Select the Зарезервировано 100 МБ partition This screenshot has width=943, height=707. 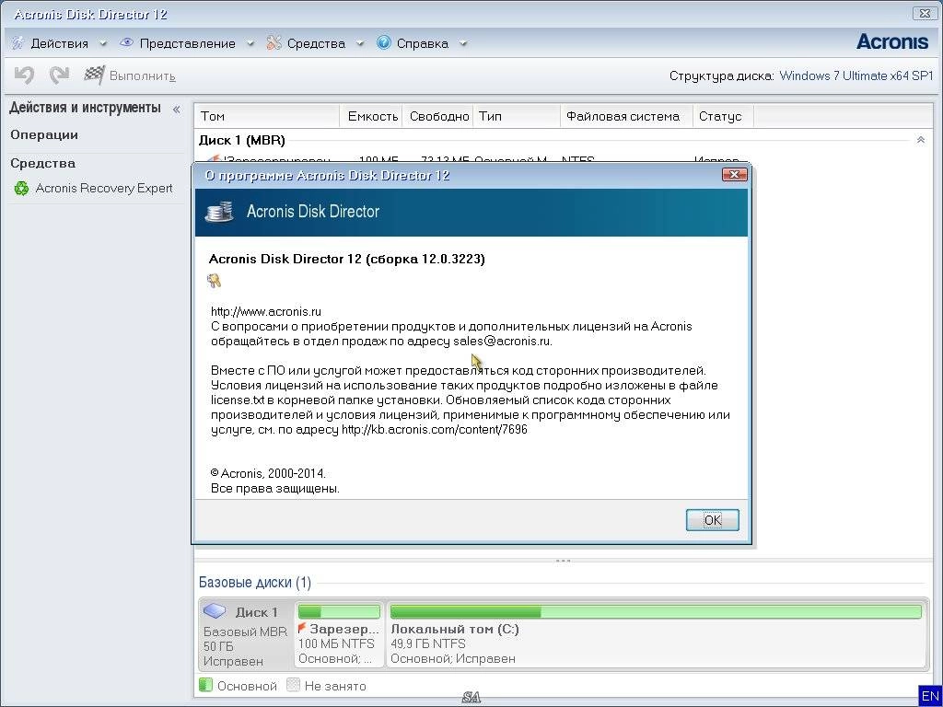(x=339, y=634)
